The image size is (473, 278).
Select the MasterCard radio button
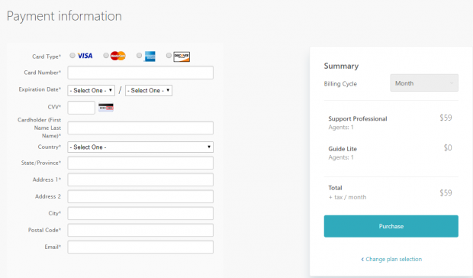click(106, 55)
